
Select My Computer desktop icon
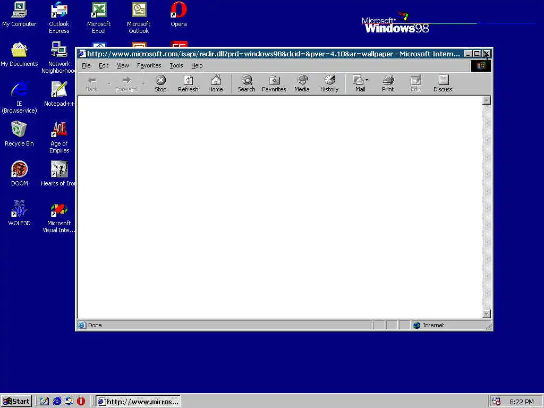tap(19, 14)
